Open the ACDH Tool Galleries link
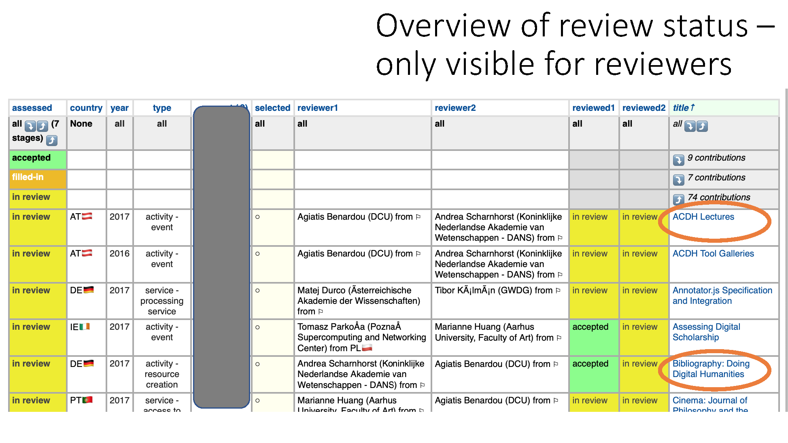Image resolution: width=788 pixels, height=443 pixels. 713,254
